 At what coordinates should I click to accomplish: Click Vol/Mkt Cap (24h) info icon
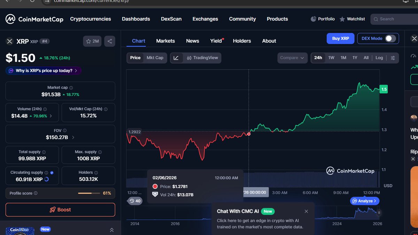(x=106, y=109)
